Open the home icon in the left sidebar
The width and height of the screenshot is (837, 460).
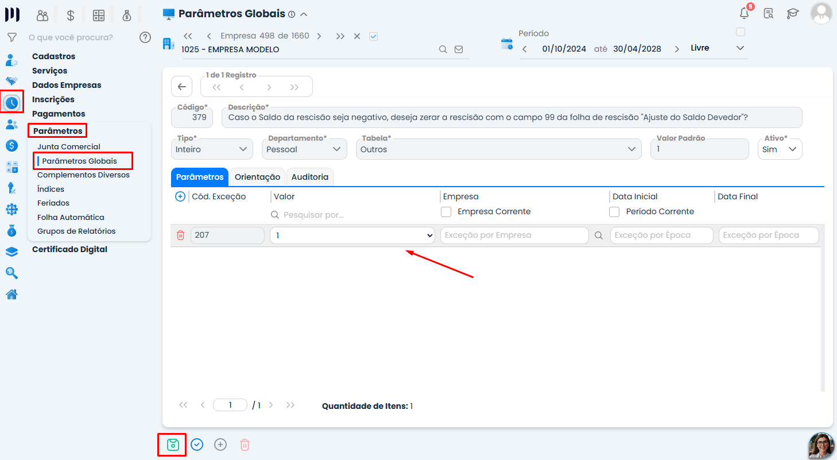click(11, 295)
